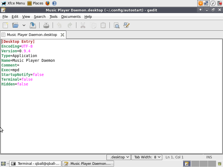The height and width of the screenshot is (167, 223).
Task: Open a file using folder icon
Action: tap(15, 25)
